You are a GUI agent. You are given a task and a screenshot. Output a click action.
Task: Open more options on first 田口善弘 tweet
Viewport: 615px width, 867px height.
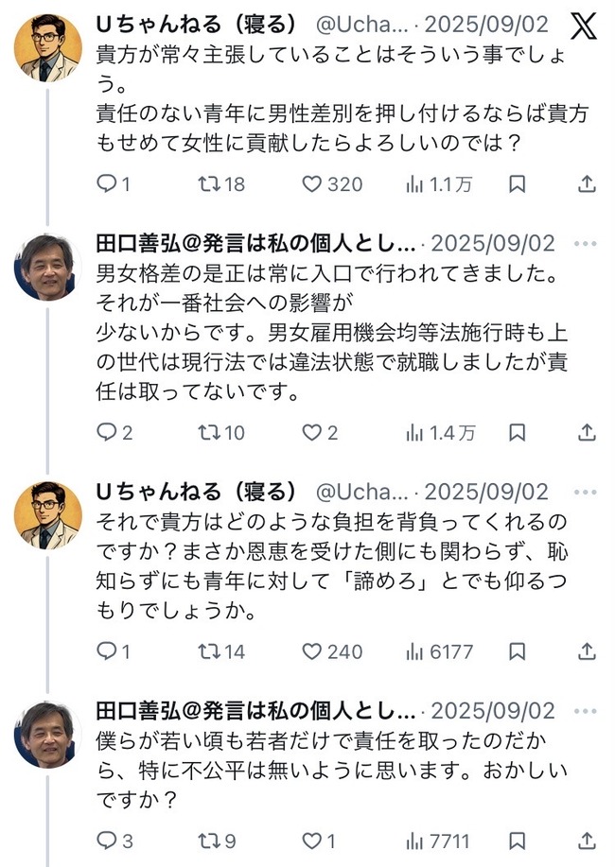pos(587,242)
